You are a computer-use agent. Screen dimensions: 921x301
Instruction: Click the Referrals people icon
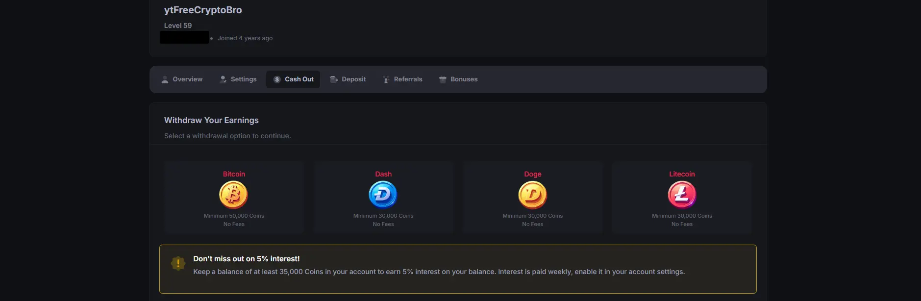coord(386,79)
